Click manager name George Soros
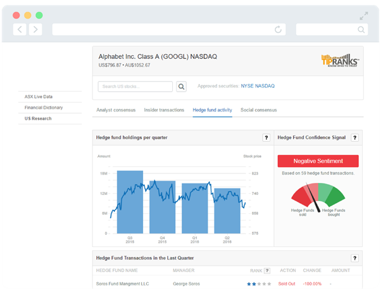 point(186,284)
